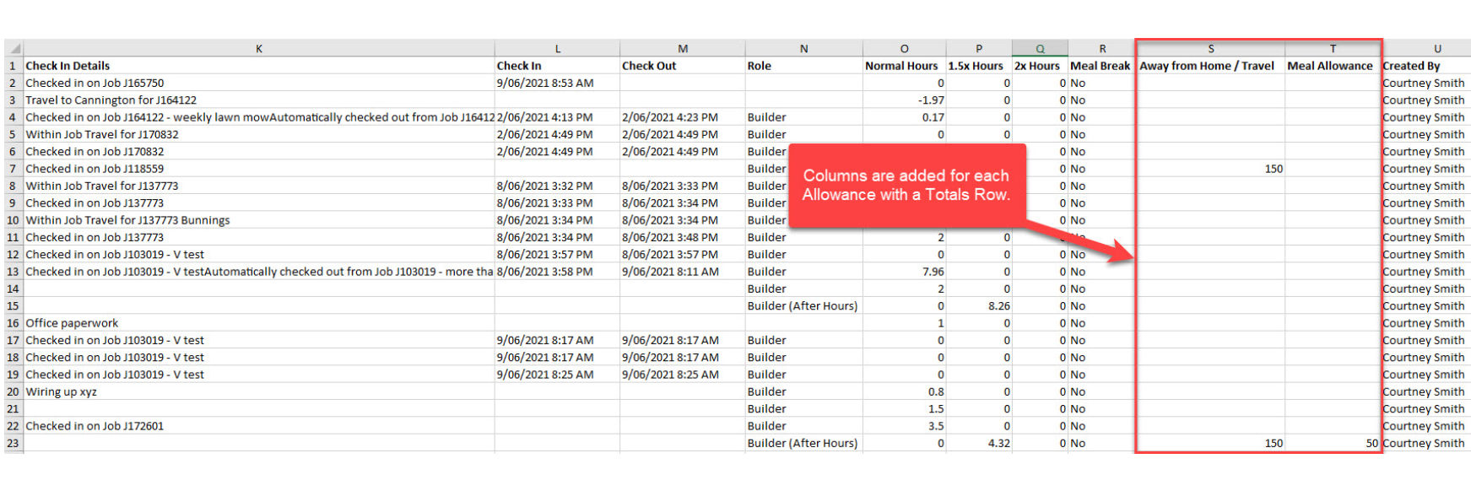Select the 8.26 value in 1.5x Hours
This screenshot has width=1471, height=491.
coord(998,306)
